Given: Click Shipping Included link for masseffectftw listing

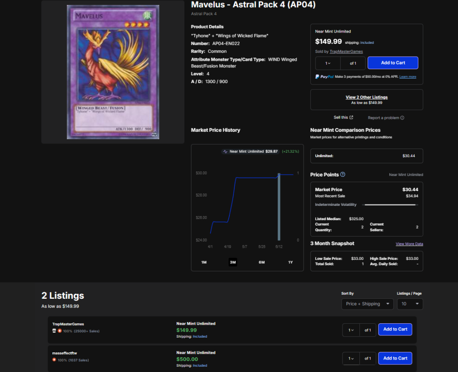Looking at the screenshot, I should pos(200,365).
